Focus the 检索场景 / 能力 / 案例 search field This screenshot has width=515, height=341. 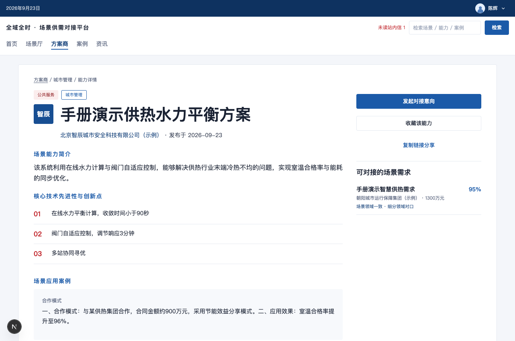tap(445, 28)
